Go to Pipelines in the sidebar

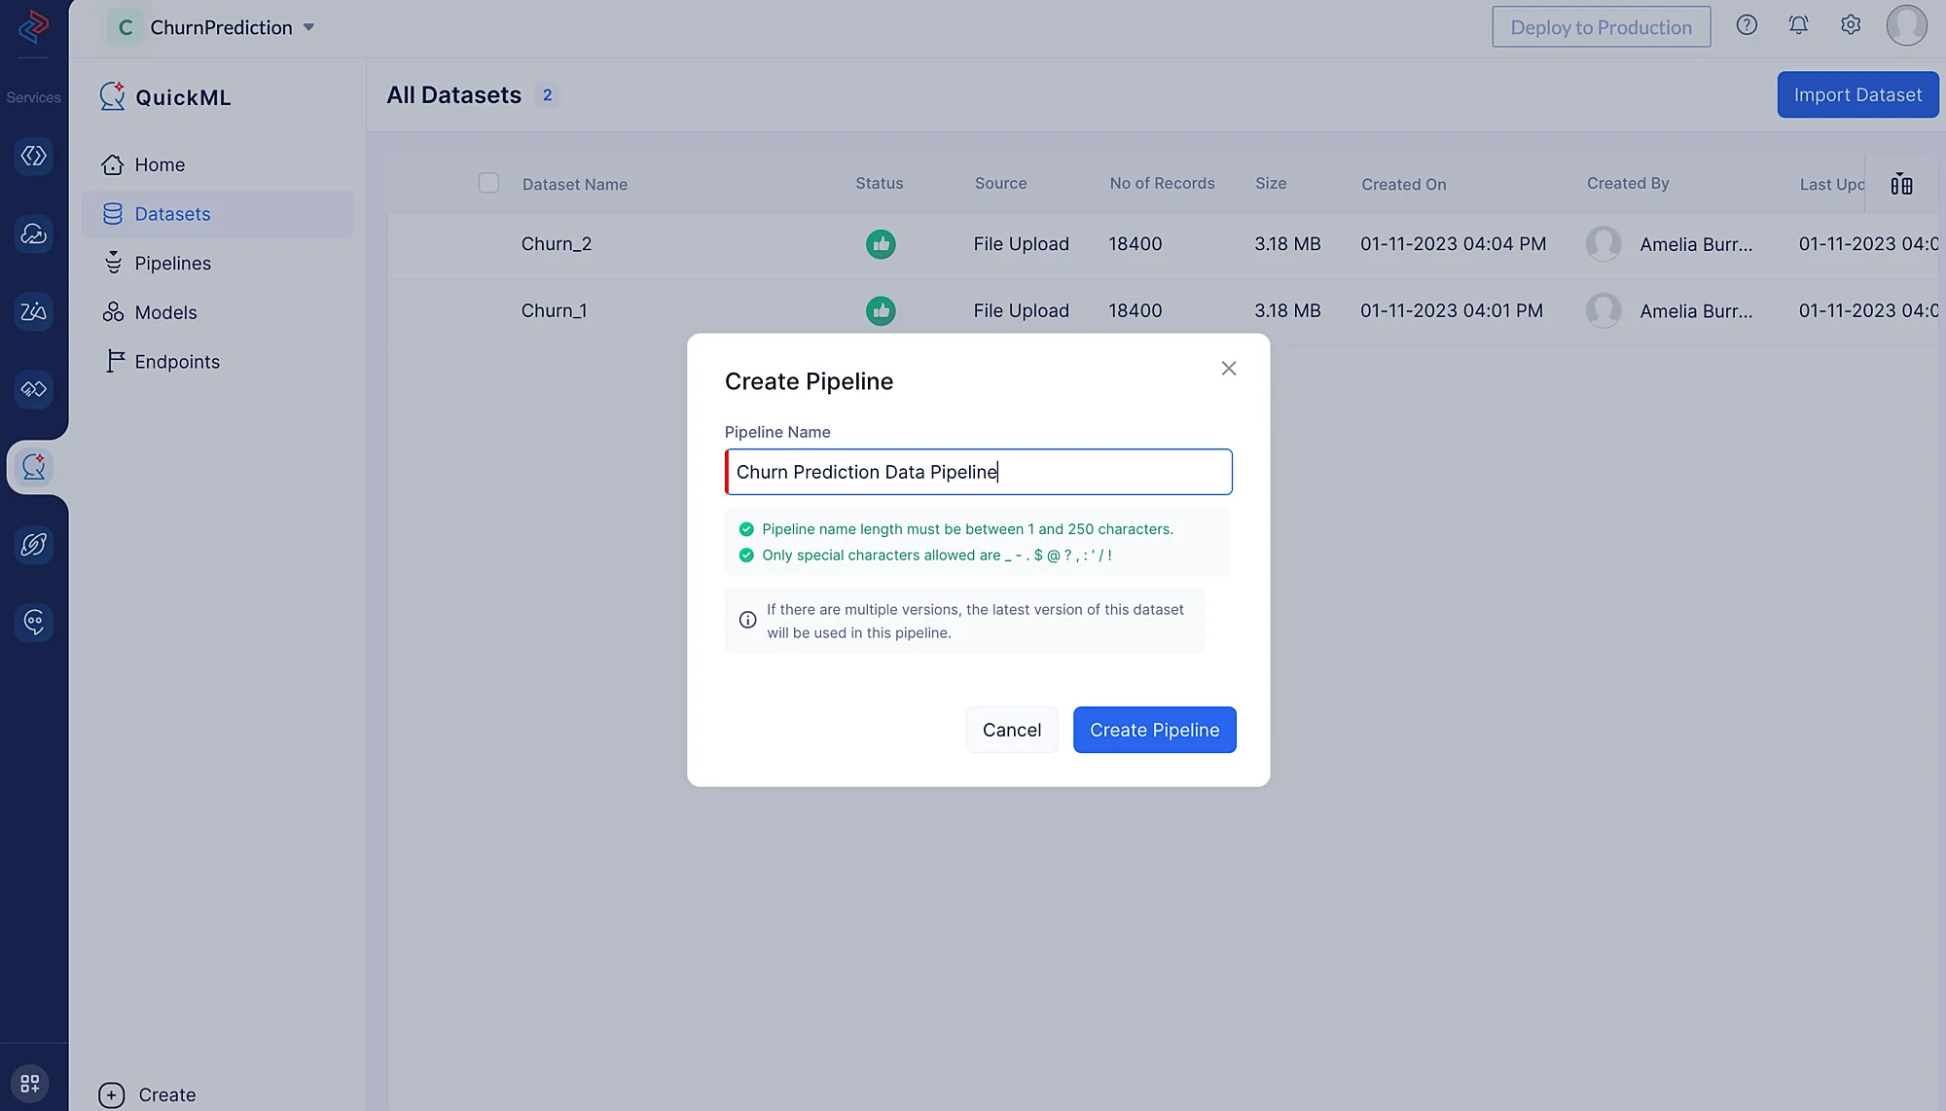tap(172, 264)
